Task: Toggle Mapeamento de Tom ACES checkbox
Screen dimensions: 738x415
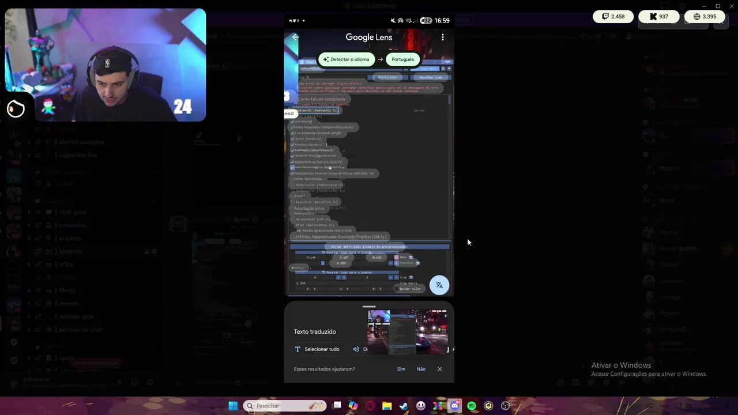Action: [x=292, y=162]
